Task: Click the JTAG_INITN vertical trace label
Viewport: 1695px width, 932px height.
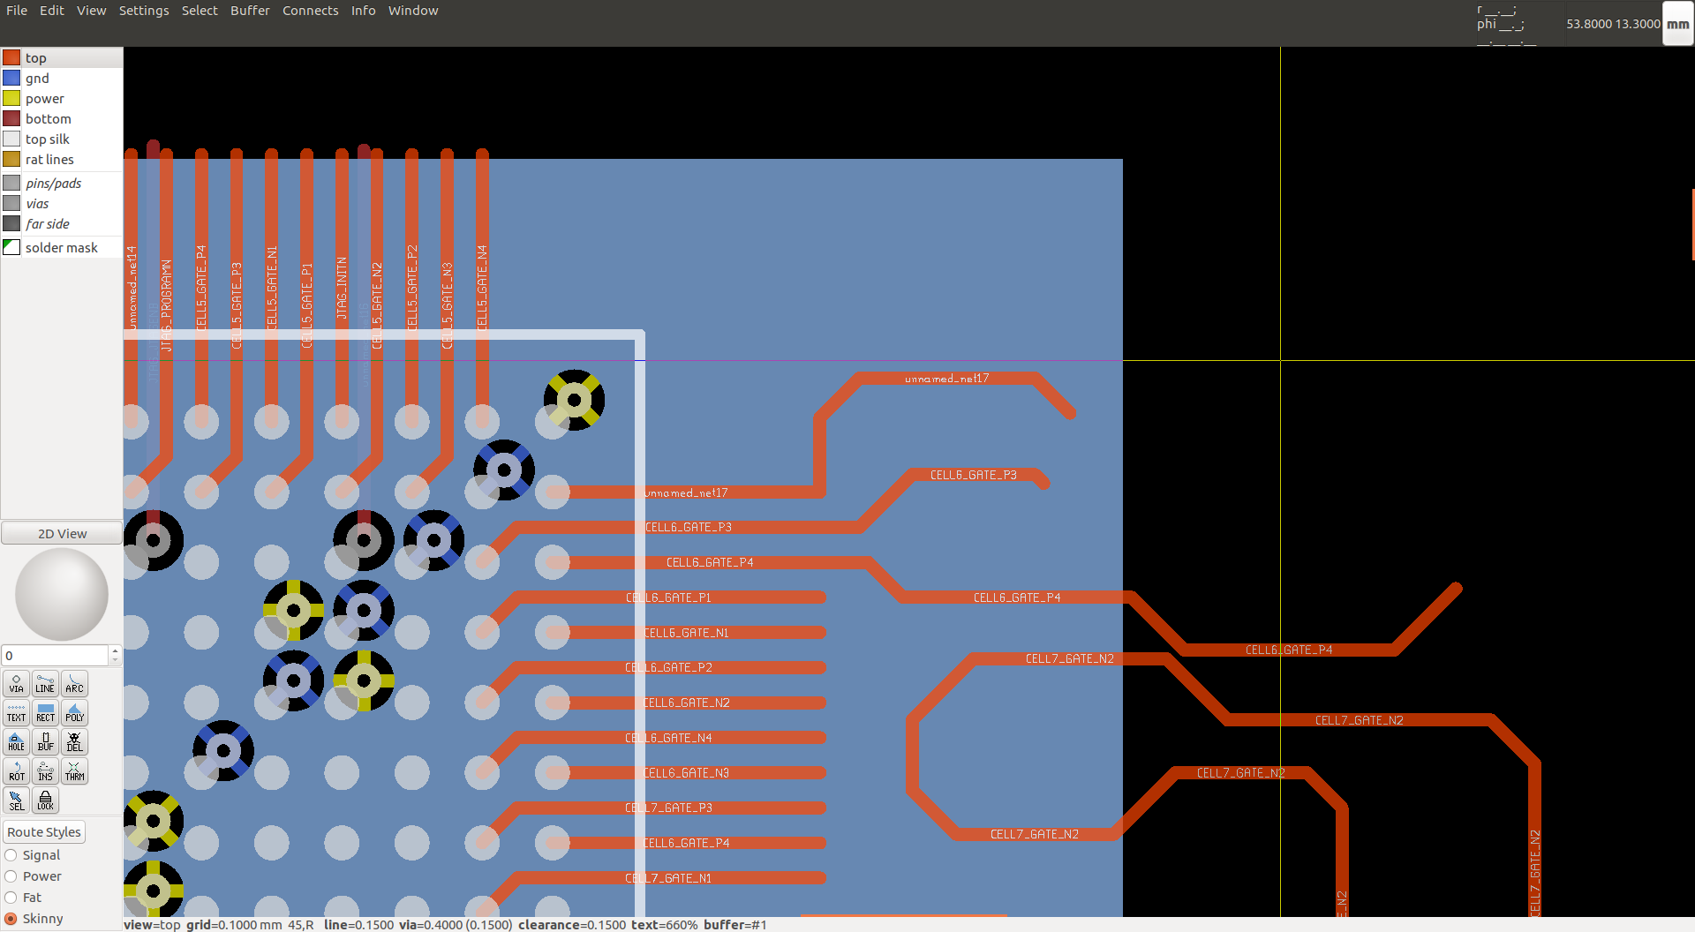Action: click(x=342, y=288)
